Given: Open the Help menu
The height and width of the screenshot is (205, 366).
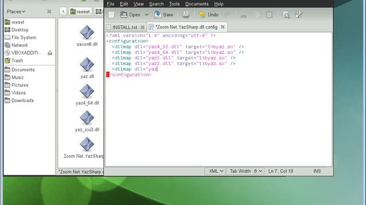Looking at the screenshot, I should tap(218, 4).
